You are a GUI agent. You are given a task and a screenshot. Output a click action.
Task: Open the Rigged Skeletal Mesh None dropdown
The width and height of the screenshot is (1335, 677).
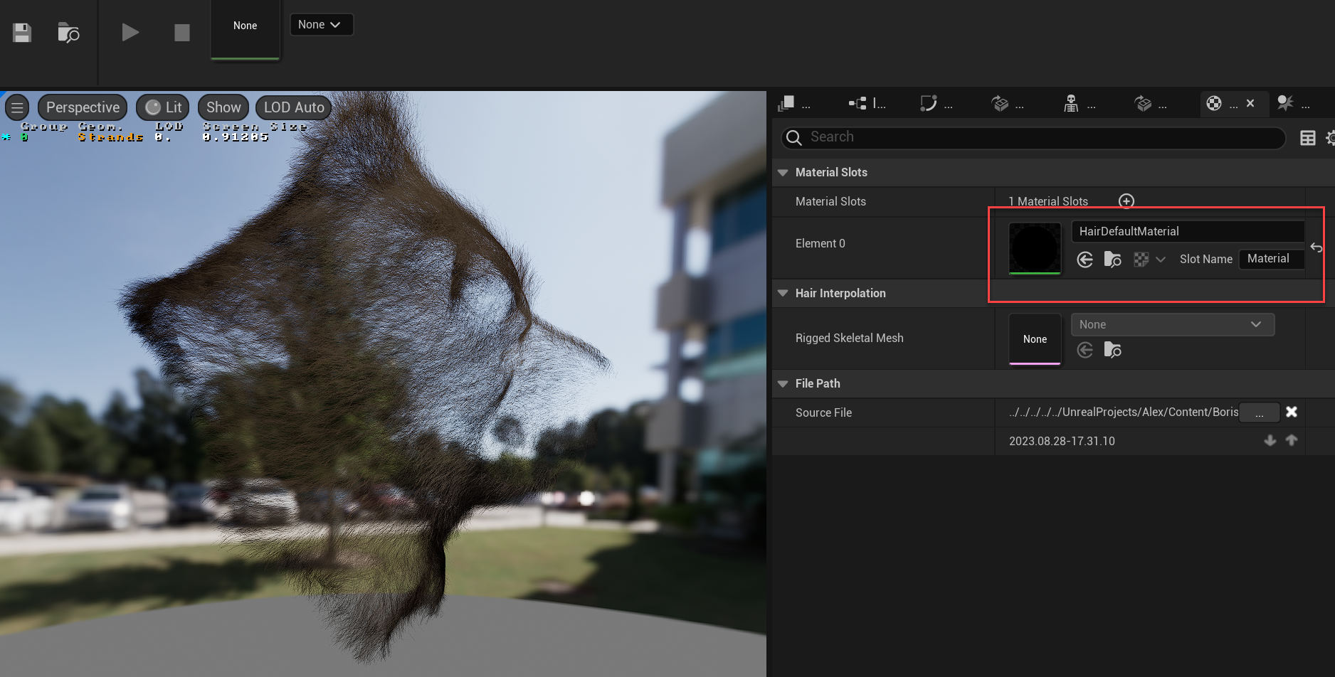1172,324
